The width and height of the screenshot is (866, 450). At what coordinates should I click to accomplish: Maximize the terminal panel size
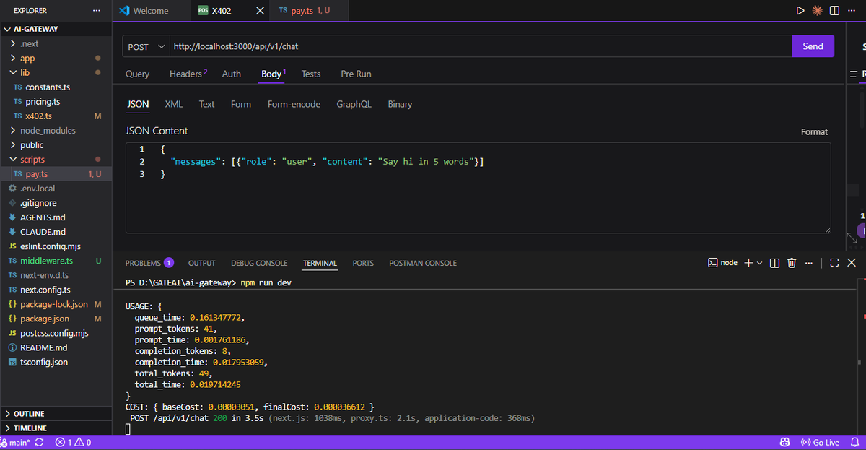[x=834, y=263]
